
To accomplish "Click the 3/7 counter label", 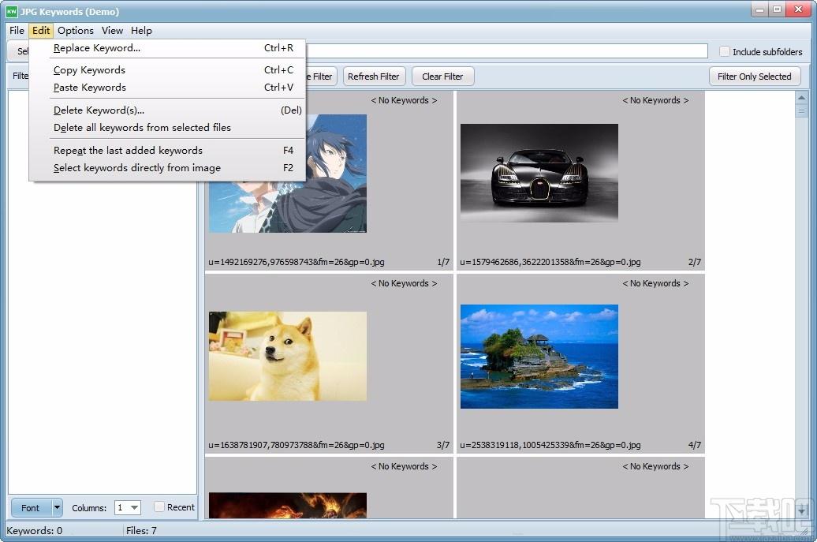I will click(x=443, y=445).
